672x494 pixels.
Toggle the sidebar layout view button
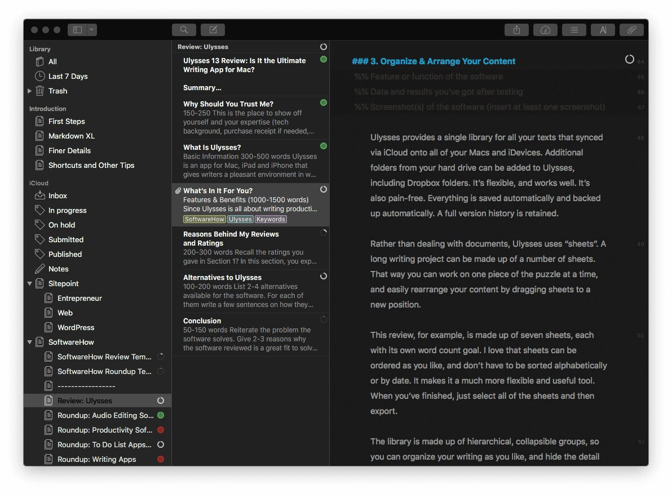tap(77, 30)
